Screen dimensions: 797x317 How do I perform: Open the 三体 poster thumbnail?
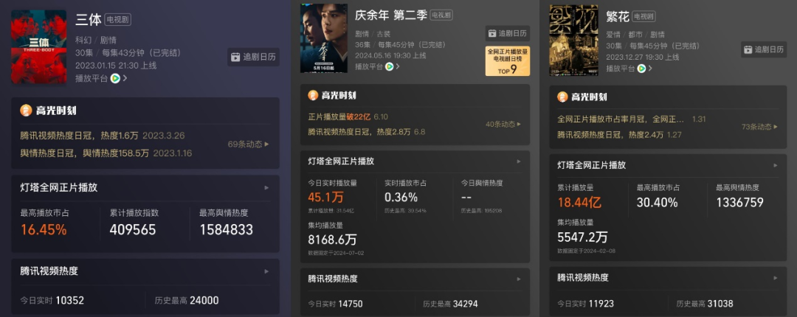[x=38, y=46]
